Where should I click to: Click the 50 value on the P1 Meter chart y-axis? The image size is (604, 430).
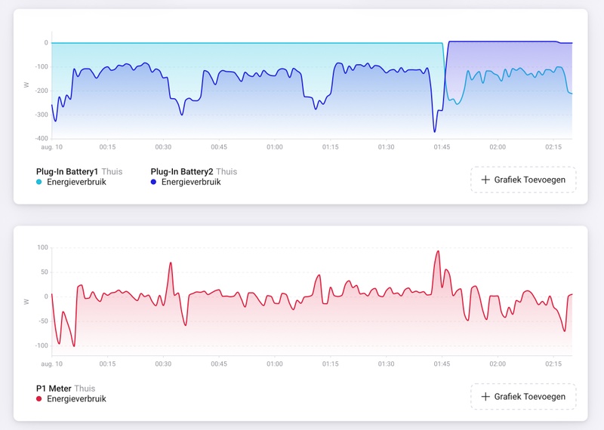[45, 272]
